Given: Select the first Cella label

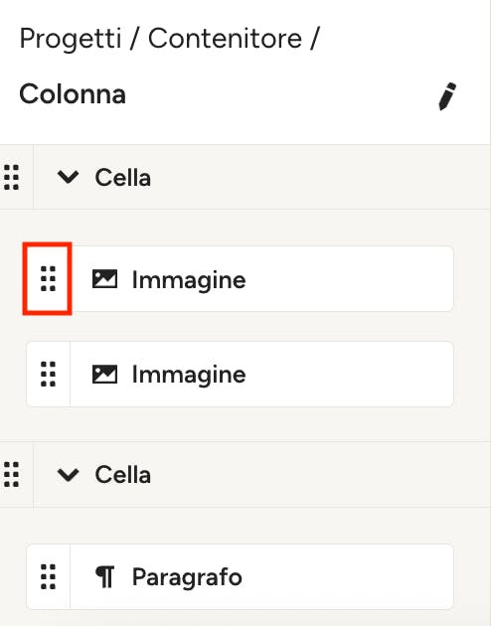Looking at the screenshot, I should [x=122, y=178].
